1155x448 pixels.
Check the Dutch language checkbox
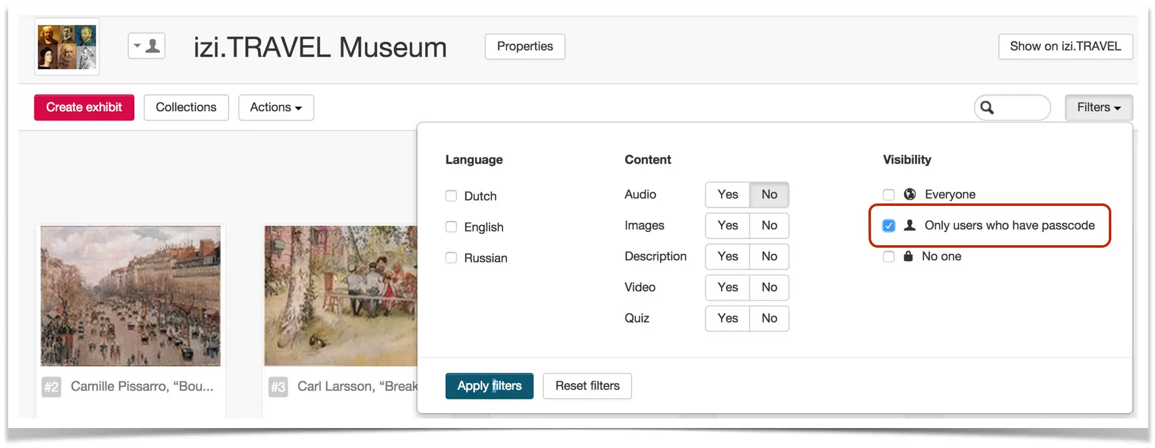(x=451, y=196)
